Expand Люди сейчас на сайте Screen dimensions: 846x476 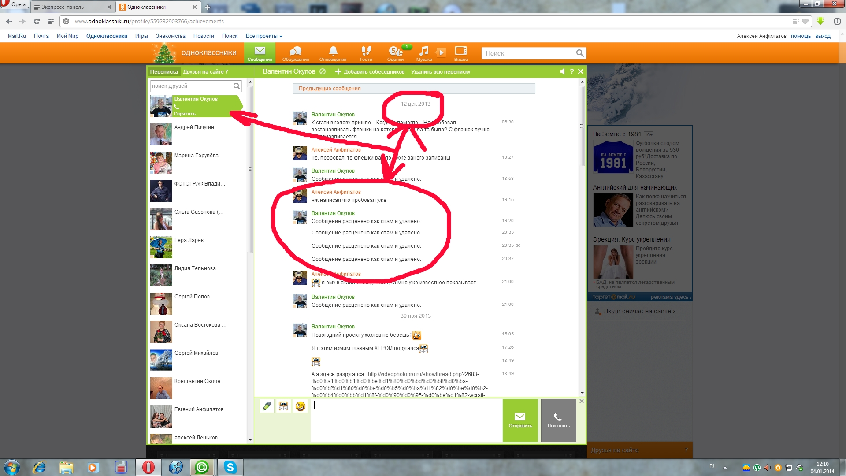(639, 311)
